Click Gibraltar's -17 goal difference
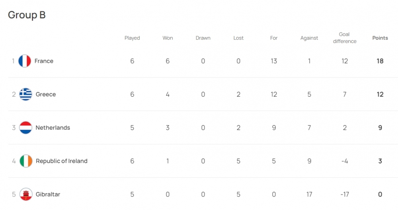The image size is (398, 210). point(345,194)
